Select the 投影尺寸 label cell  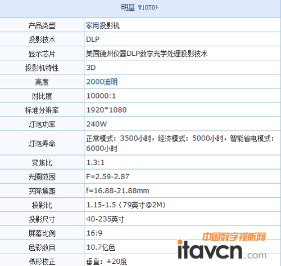pyautogui.click(x=42, y=219)
